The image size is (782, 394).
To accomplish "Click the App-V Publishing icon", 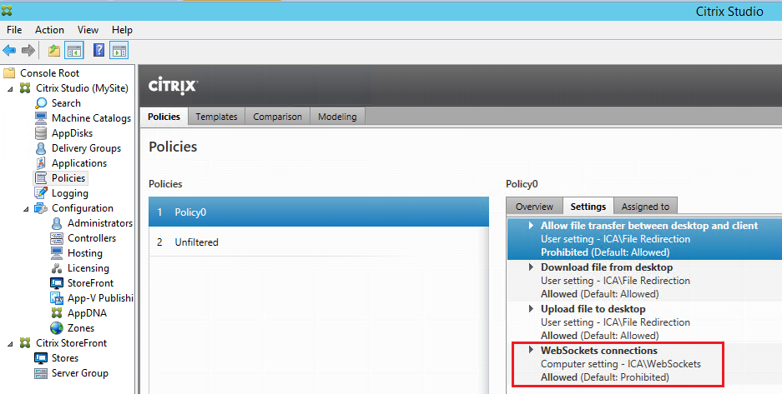I will pos(57,298).
